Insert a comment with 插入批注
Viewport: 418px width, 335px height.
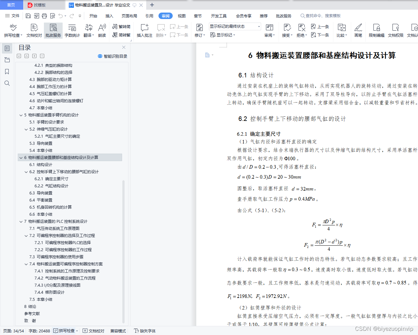coord(144,31)
